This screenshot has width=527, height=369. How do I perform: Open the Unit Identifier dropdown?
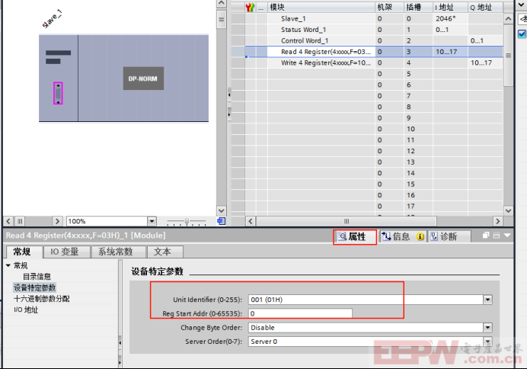click(x=487, y=300)
